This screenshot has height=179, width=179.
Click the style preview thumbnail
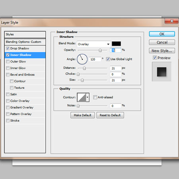[161, 72]
